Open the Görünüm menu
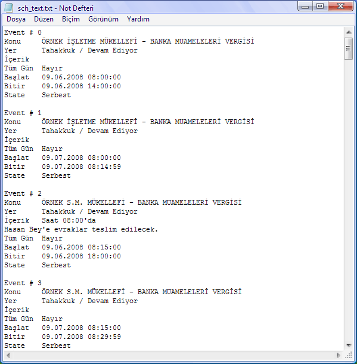 click(103, 19)
